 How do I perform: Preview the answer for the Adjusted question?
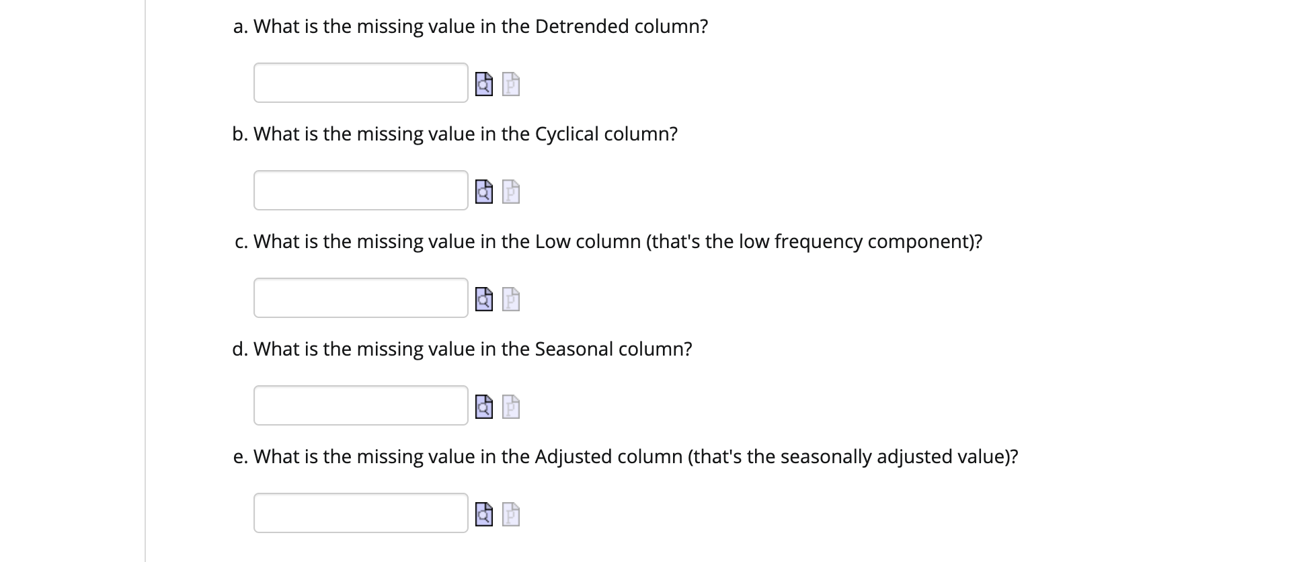(483, 513)
